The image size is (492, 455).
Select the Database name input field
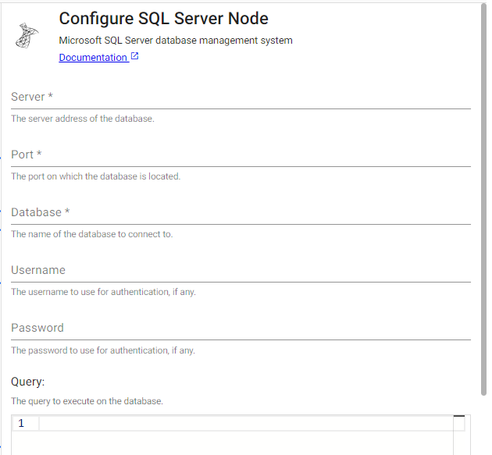coord(241,212)
